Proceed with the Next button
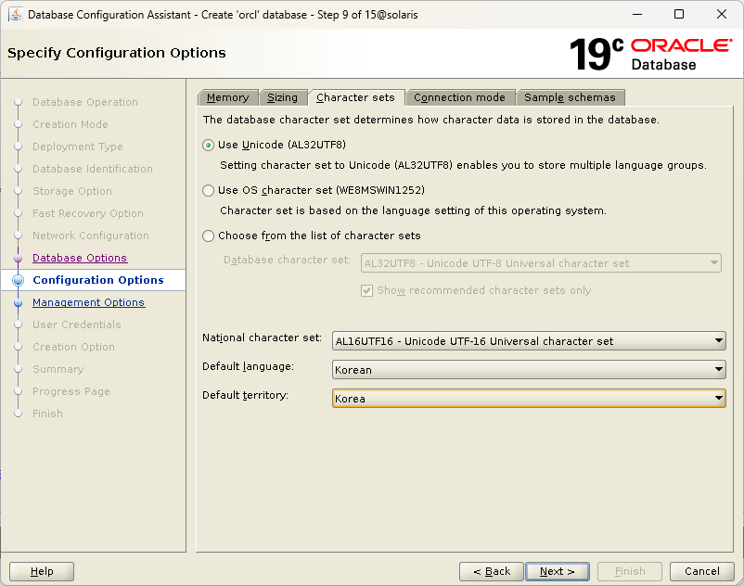Image resolution: width=744 pixels, height=586 pixels. [x=558, y=571]
